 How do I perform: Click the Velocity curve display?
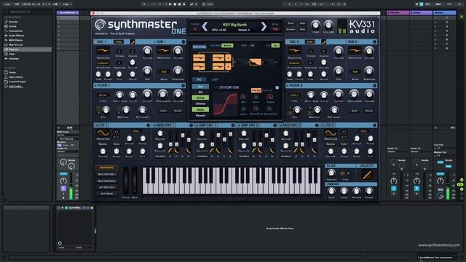point(366,175)
